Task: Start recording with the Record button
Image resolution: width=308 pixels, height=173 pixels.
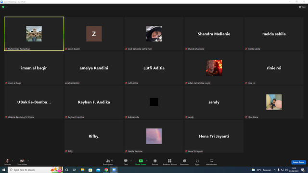Action: coord(155,162)
